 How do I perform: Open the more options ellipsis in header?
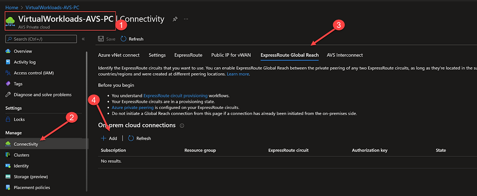click(x=186, y=19)
